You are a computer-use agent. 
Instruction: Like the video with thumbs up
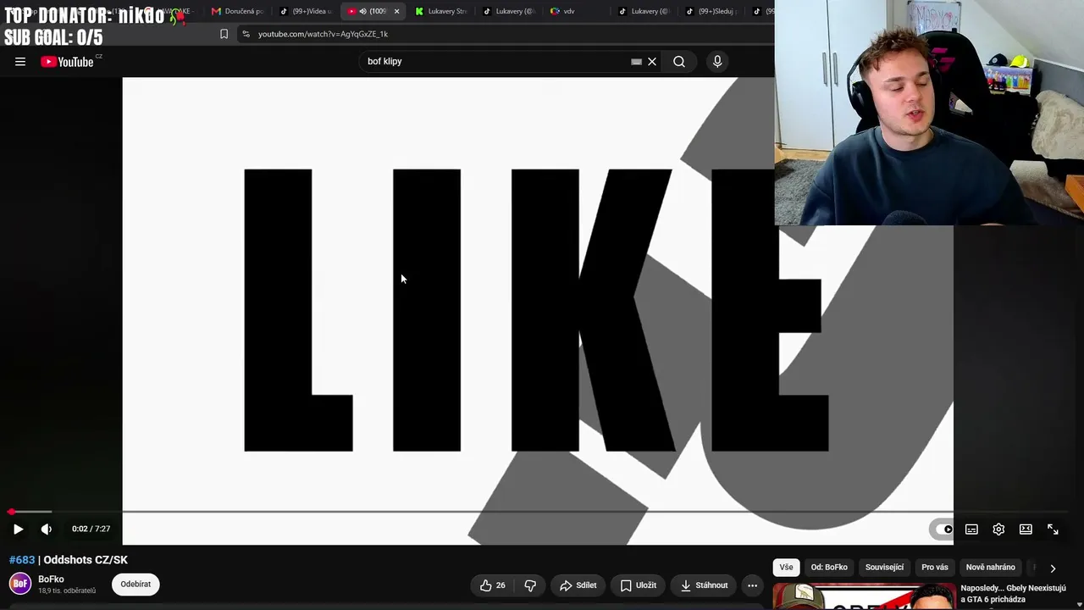click(x=493, y=585)
